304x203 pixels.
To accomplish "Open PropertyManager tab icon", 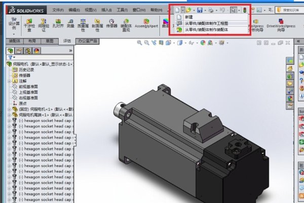I will click(19, 51).
